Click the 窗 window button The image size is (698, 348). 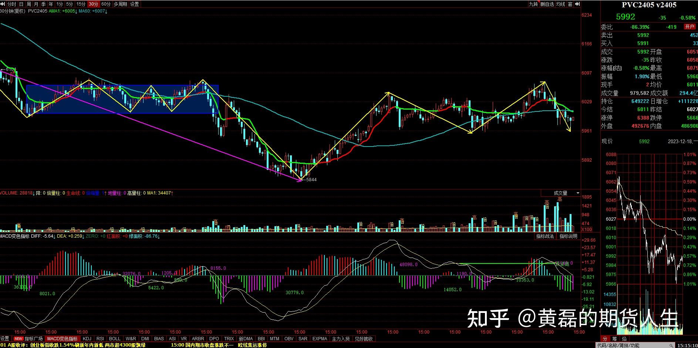click(x=570, y=4)
